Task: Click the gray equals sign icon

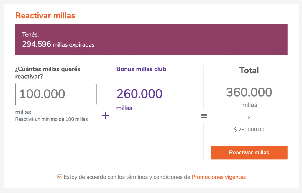Action: (204, 116)
